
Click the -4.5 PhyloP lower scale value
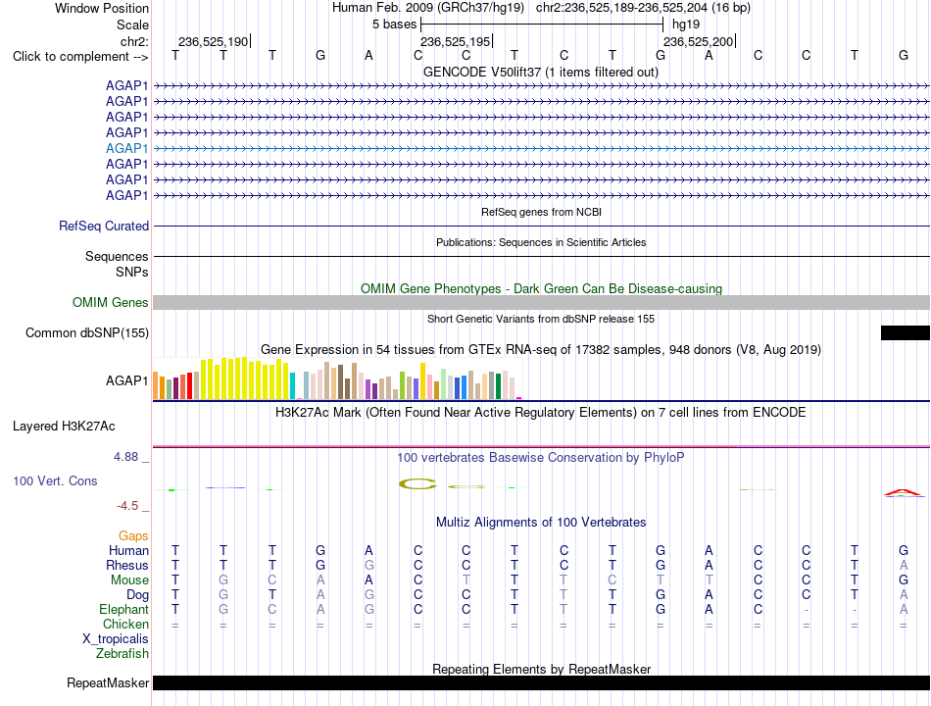pos(127,506)
